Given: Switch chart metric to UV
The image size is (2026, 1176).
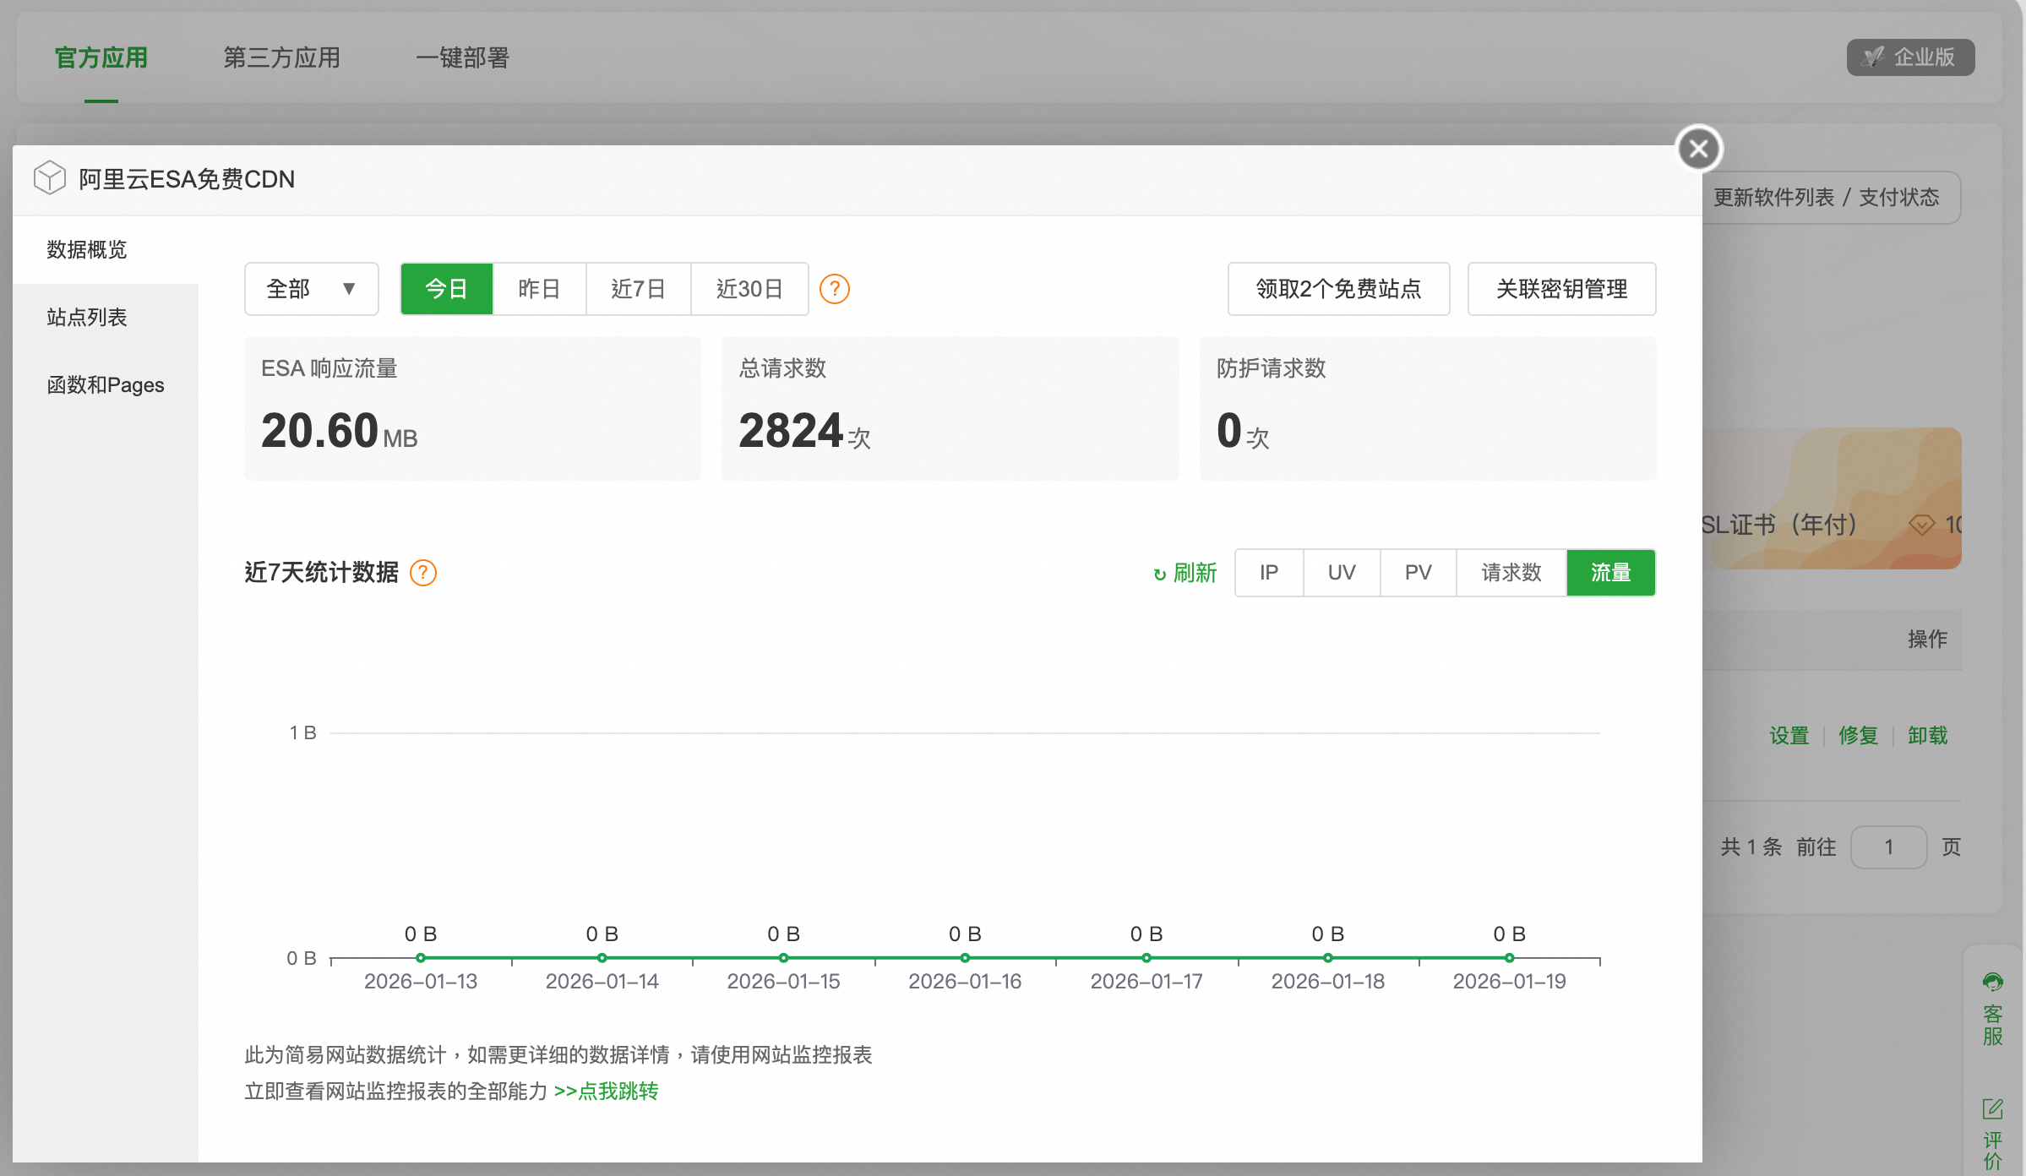Looking at the screenshot, I should coord(1341,573).
